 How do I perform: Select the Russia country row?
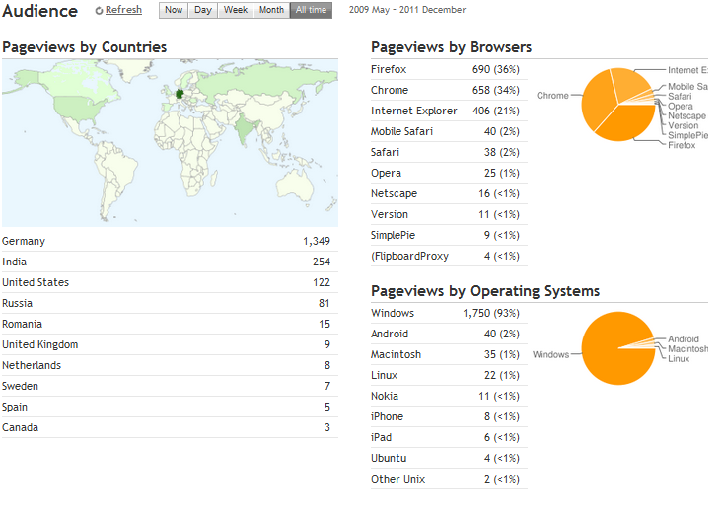point(170,303)
